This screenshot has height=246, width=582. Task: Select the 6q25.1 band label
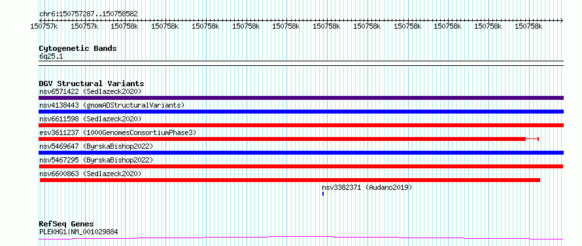click(51, 56)
